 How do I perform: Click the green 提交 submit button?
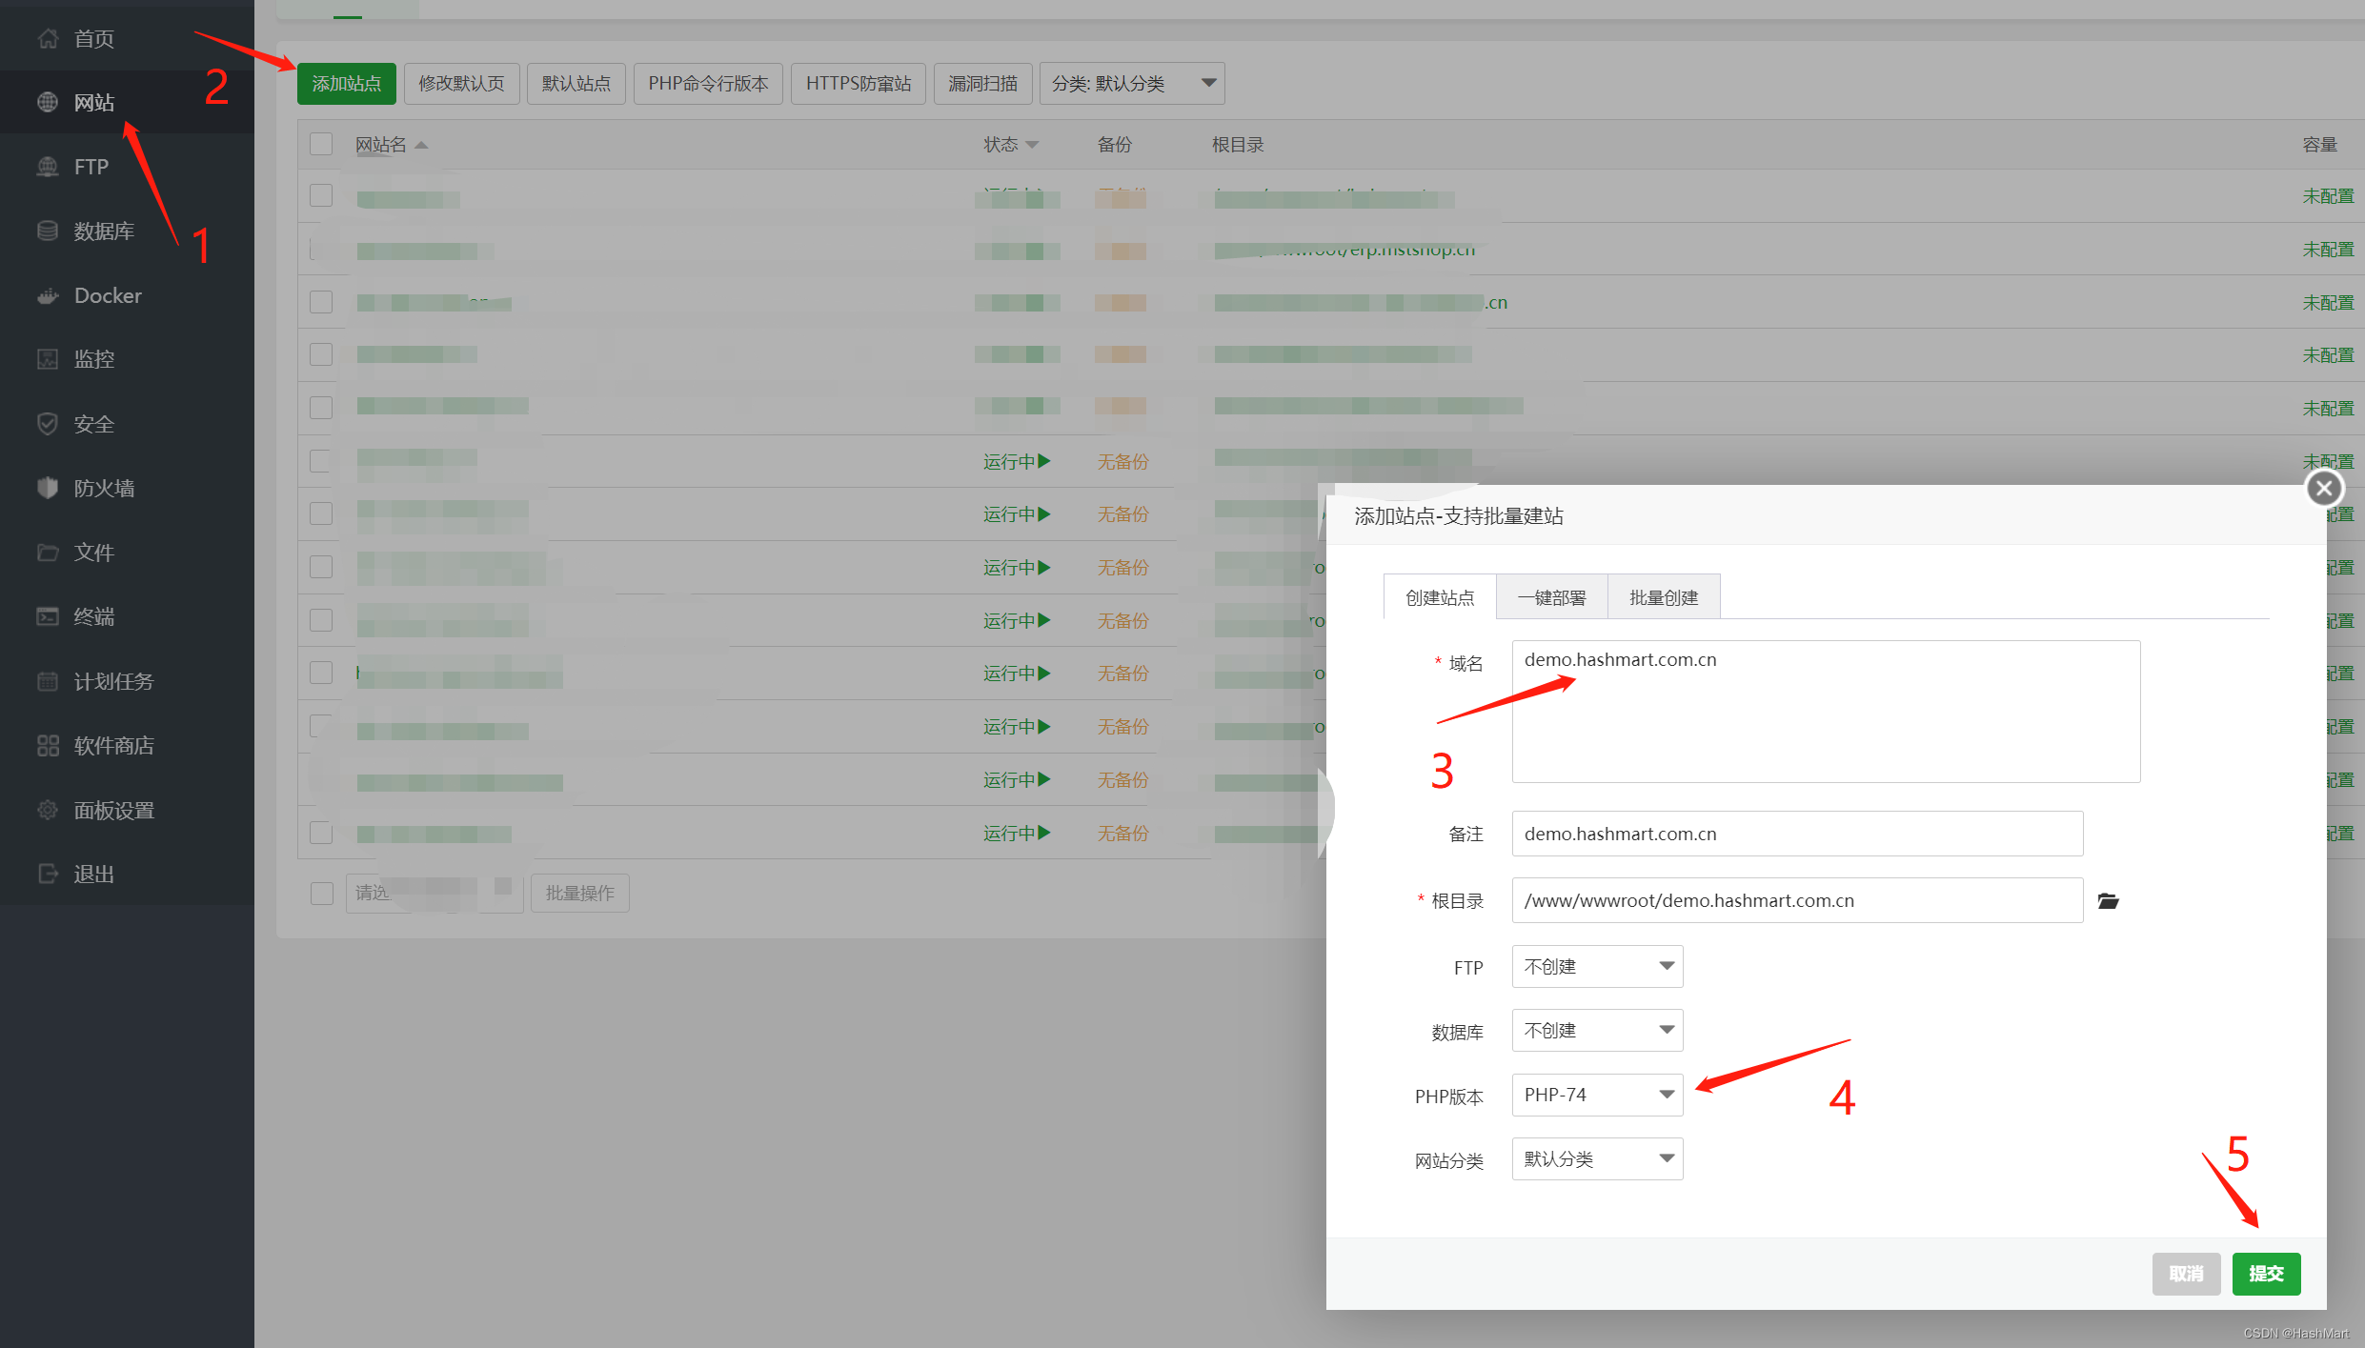[x=2266, y=1274]
